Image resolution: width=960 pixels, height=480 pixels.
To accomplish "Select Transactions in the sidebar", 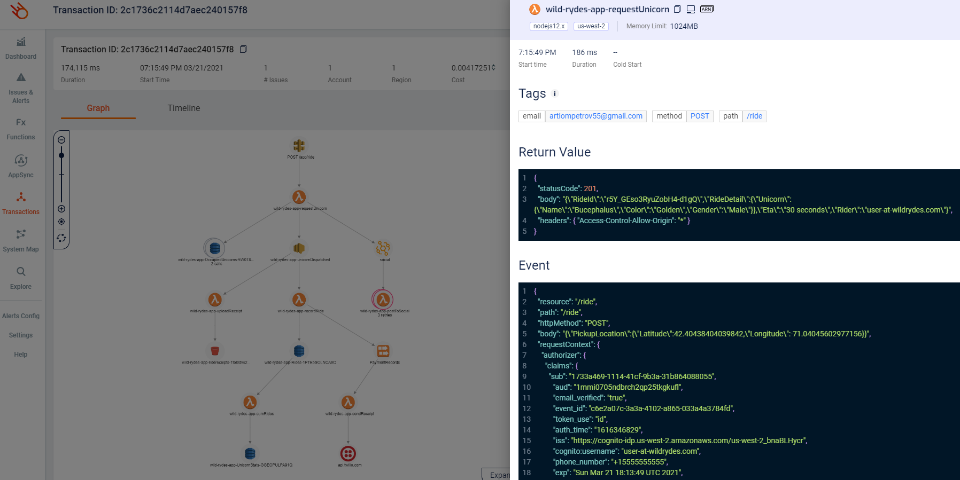I will click(x=21, y=203).
